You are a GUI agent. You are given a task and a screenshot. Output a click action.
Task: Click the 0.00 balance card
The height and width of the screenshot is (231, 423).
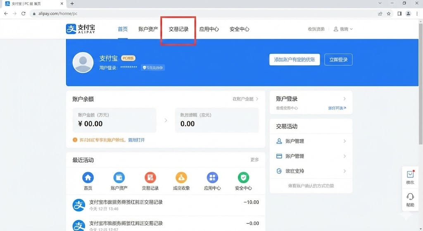click(x=217, y=120)
